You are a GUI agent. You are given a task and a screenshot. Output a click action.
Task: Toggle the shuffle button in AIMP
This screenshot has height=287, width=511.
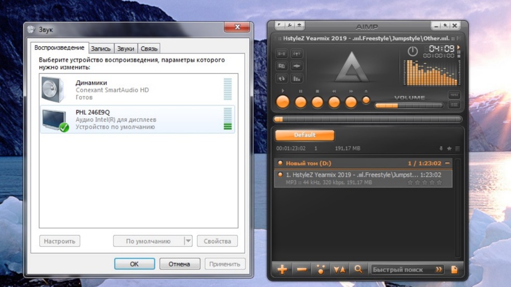coord(297,54)
